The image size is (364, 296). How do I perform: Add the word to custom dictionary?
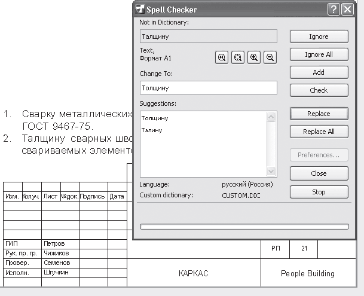[x=319, y=72]
